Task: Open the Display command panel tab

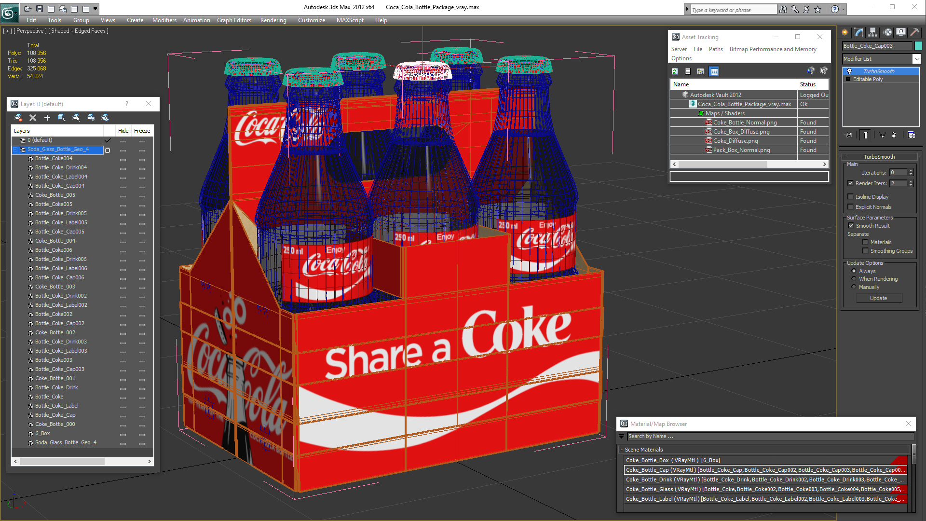Action: [901, 32]
